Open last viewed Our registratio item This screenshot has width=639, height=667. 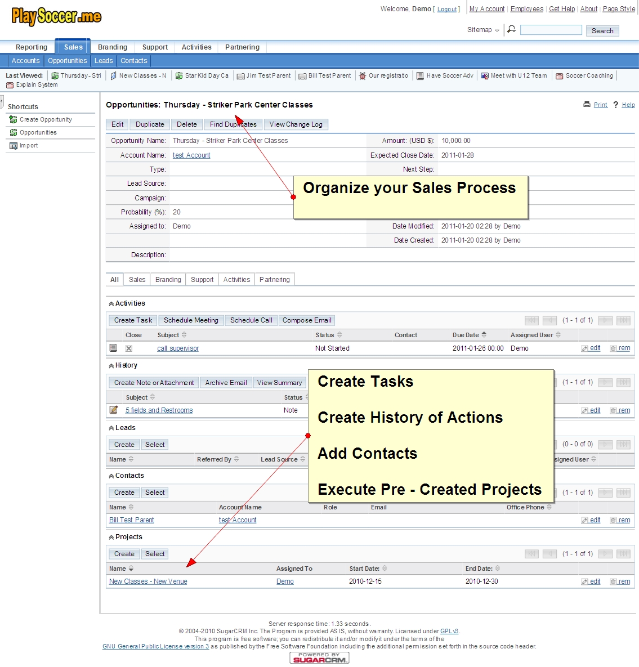(384, 76)
